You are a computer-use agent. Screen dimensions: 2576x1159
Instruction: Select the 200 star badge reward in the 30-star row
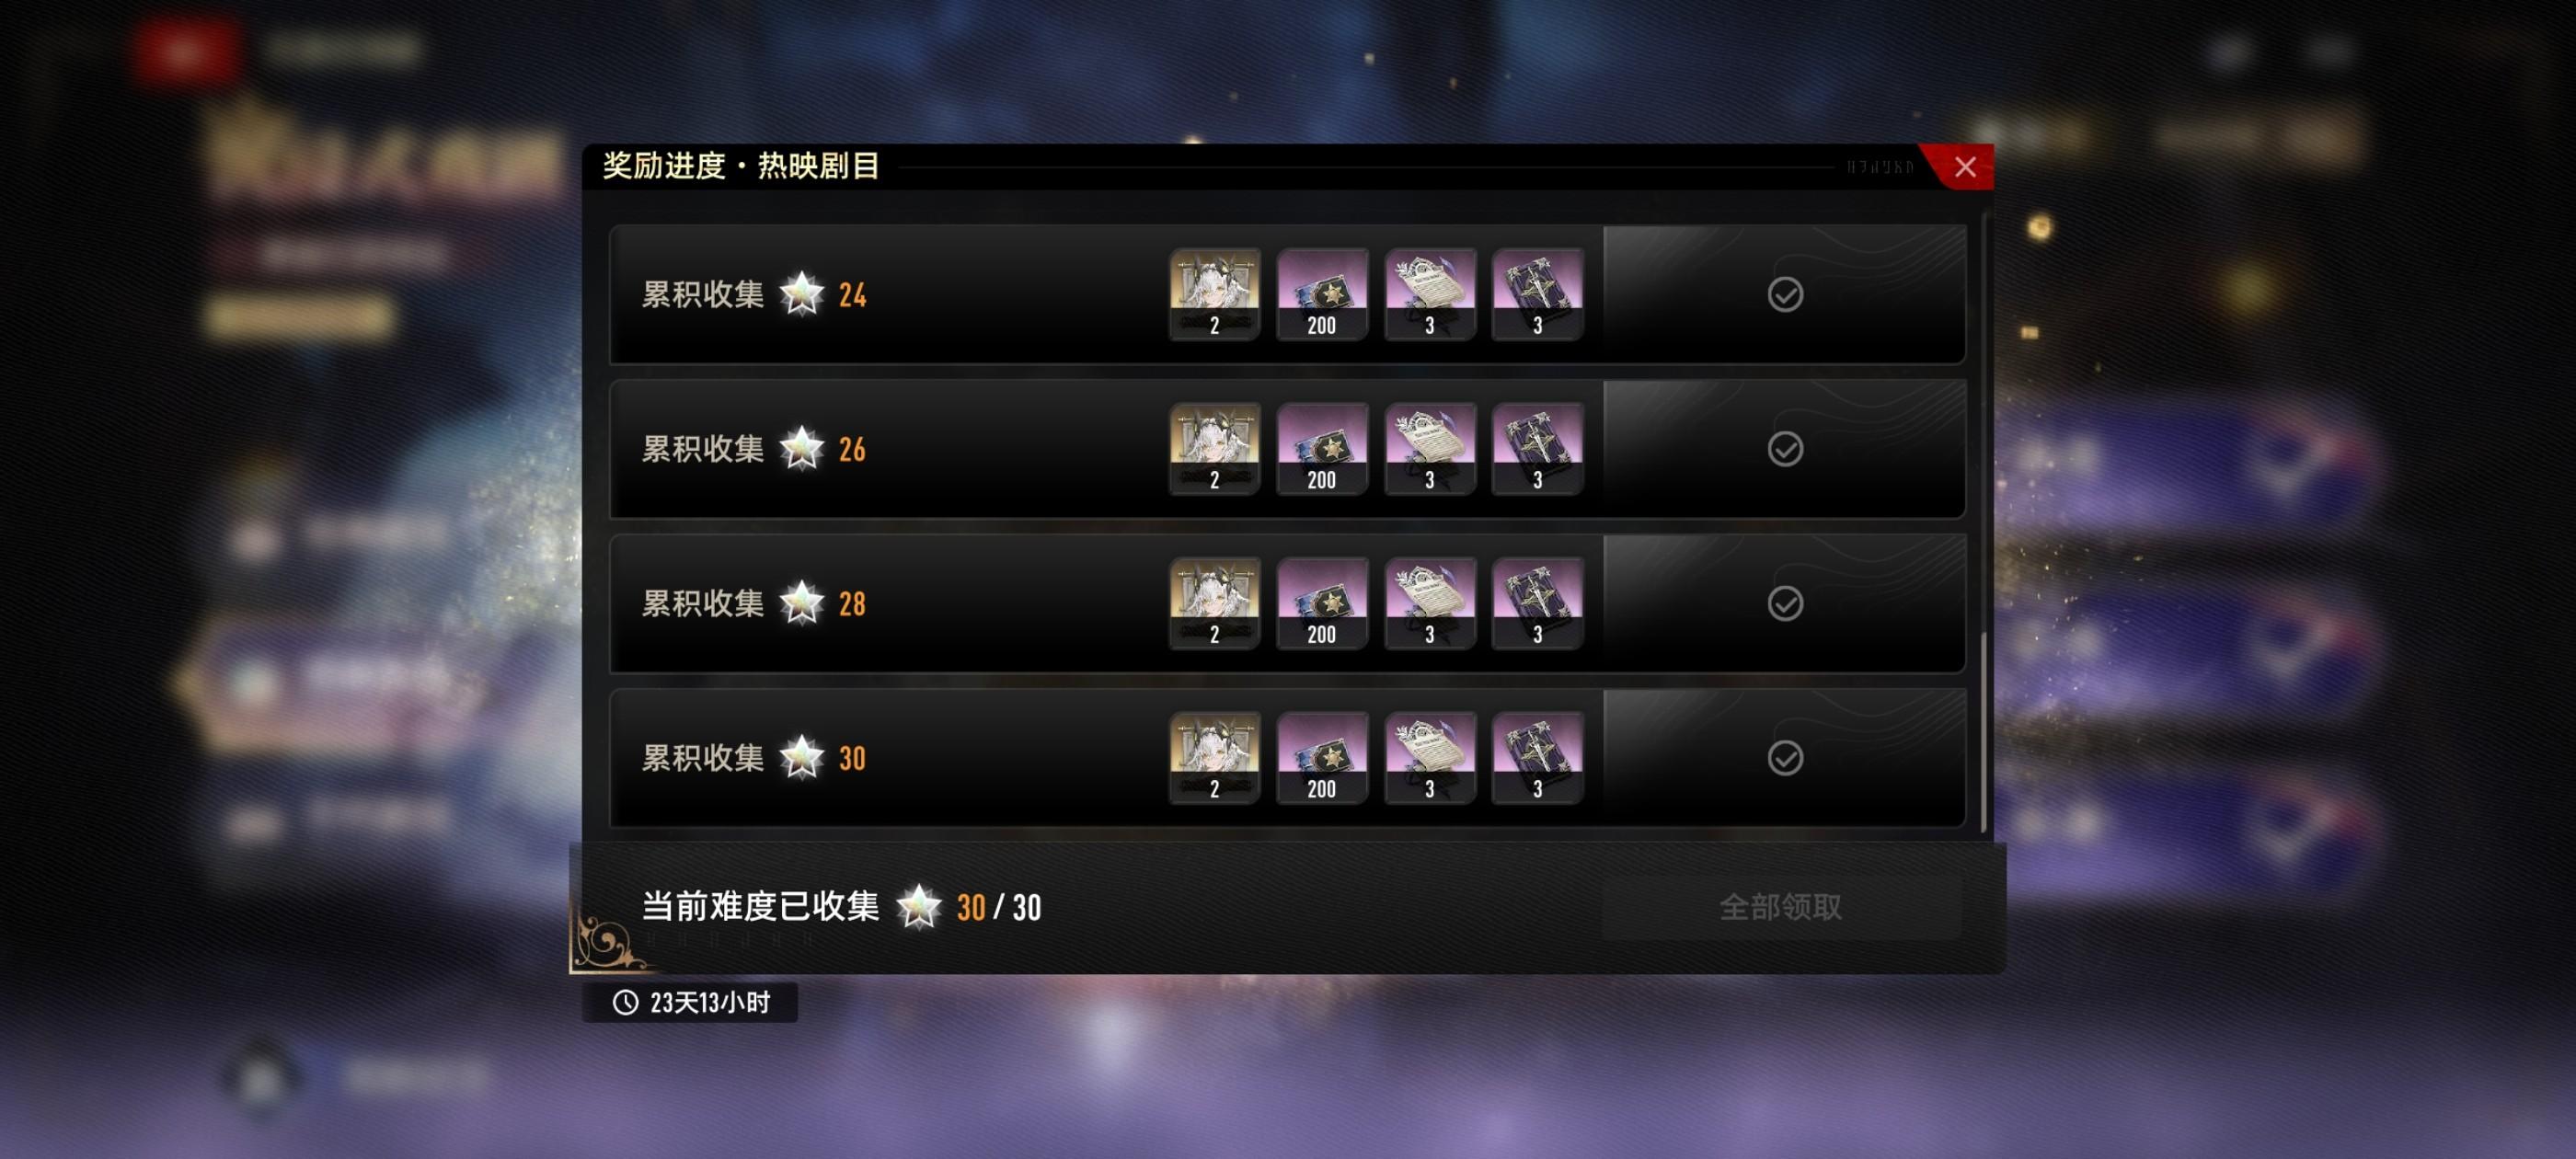[x=1322, y=758]
